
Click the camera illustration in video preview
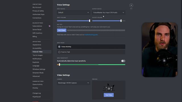[109, 87]
